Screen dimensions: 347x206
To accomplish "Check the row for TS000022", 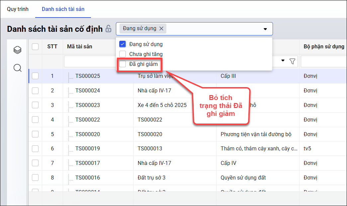I will coord(35,120).
